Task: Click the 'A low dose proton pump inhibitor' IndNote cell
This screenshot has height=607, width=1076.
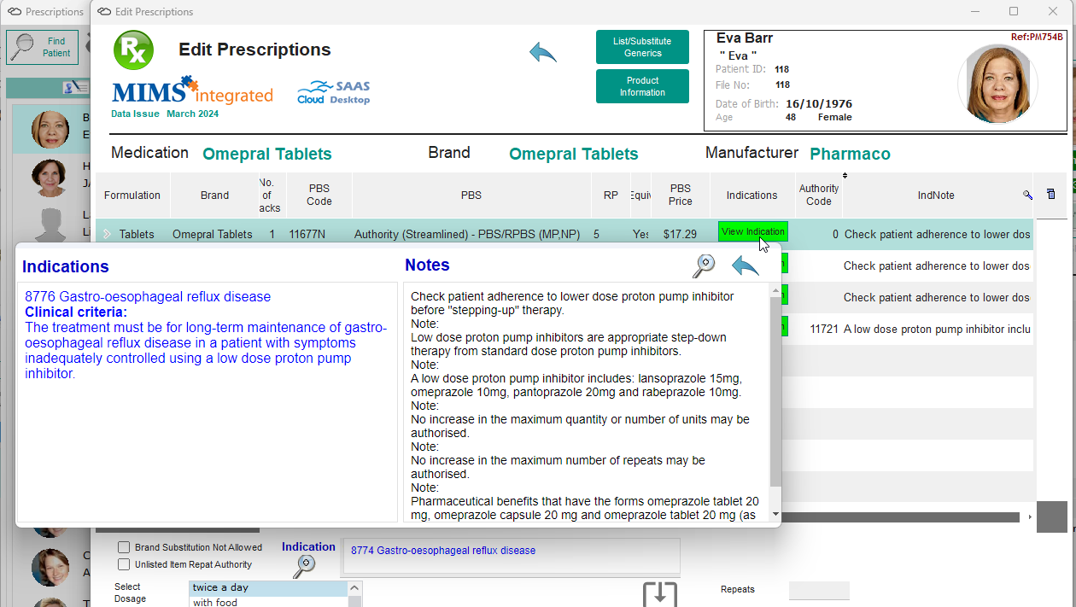Action: [938, 329]
